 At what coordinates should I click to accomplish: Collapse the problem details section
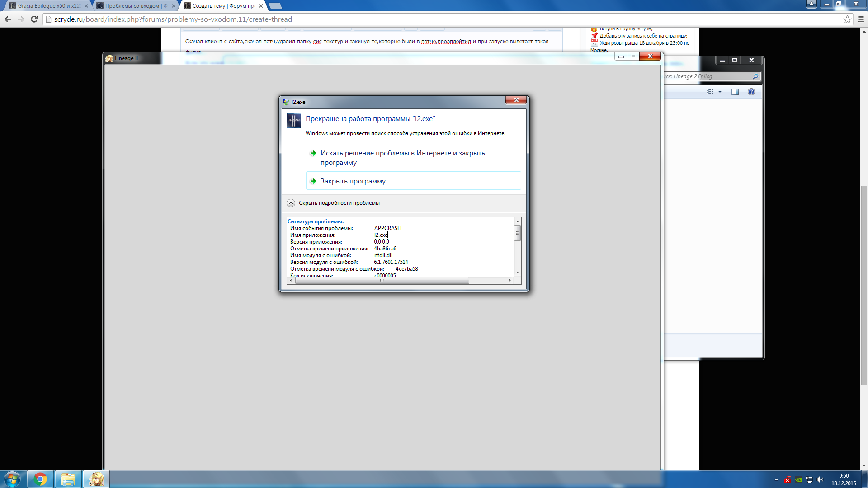[291, 203]
